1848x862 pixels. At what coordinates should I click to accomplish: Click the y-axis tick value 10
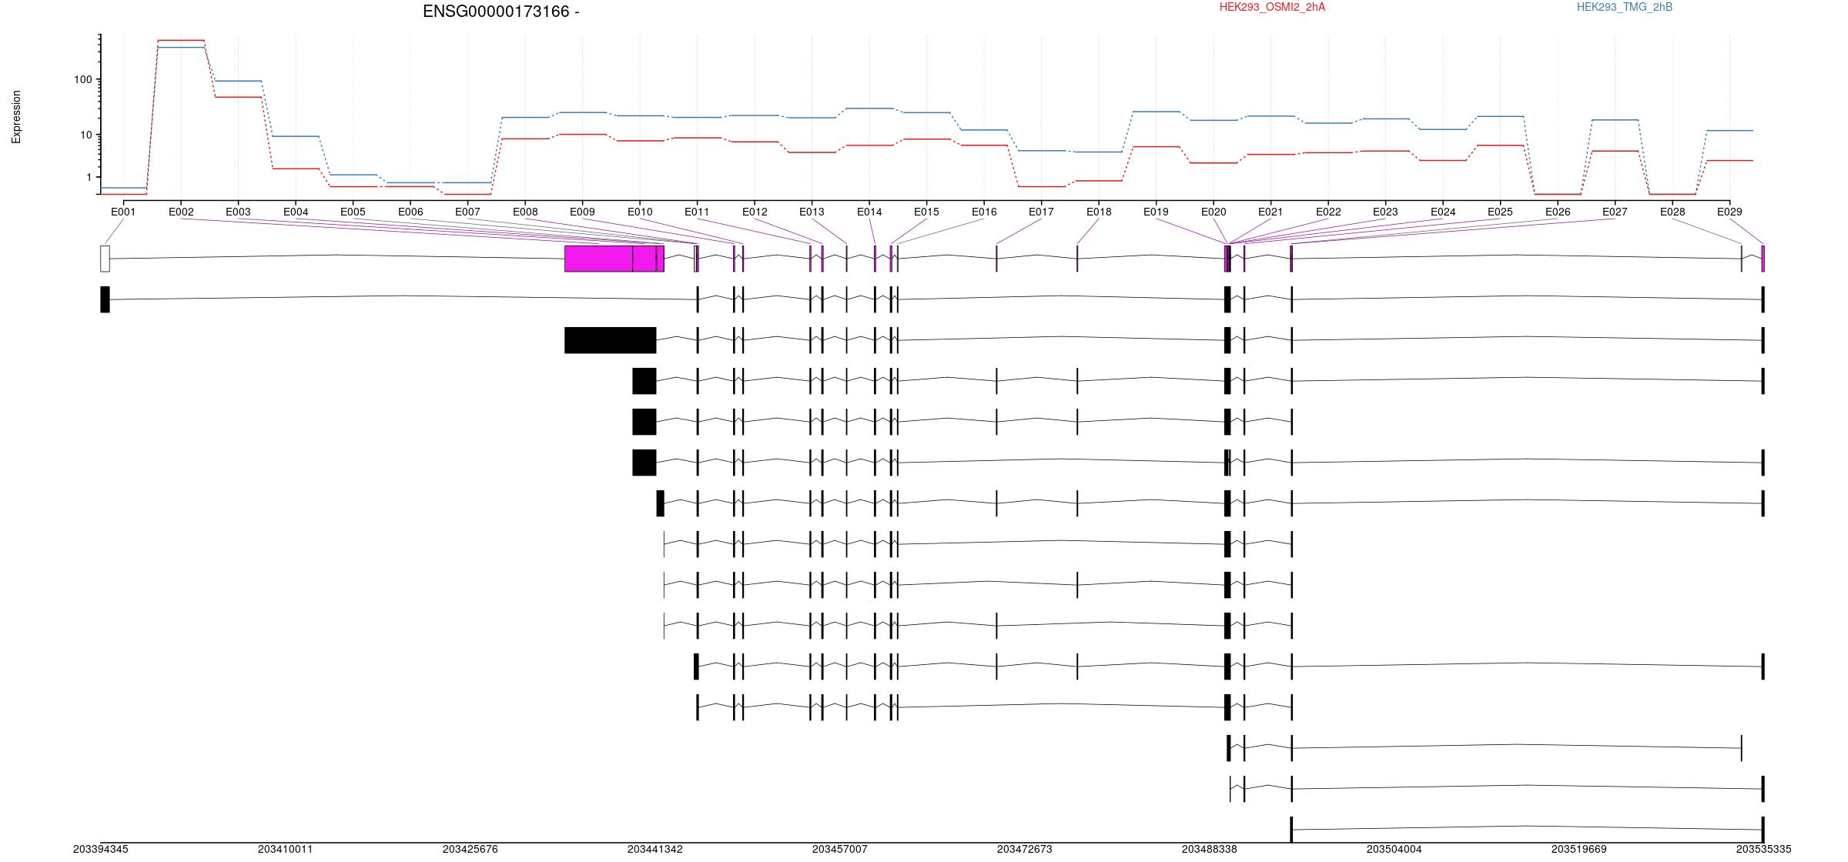point(86,135)
